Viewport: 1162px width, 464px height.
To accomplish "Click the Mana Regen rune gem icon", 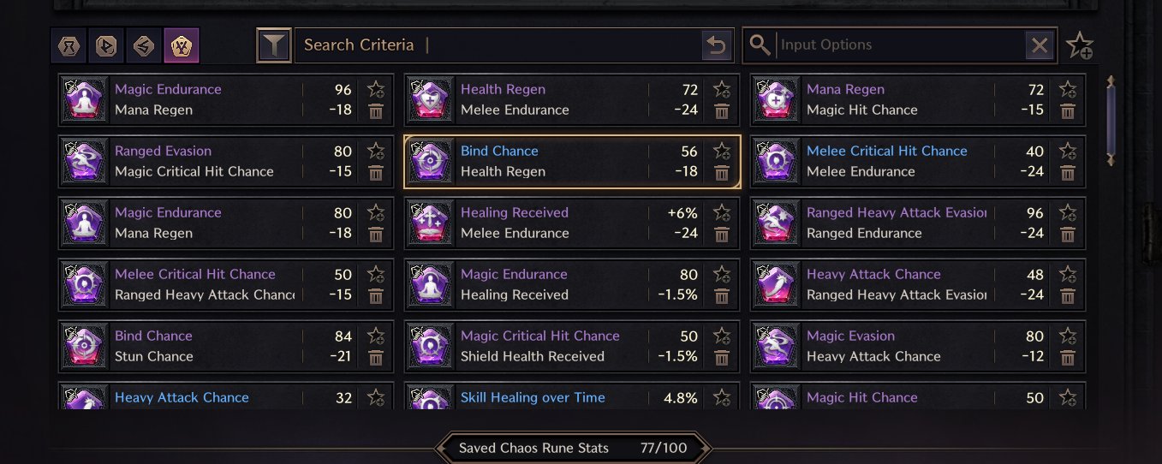I will [x=776, y=99].
